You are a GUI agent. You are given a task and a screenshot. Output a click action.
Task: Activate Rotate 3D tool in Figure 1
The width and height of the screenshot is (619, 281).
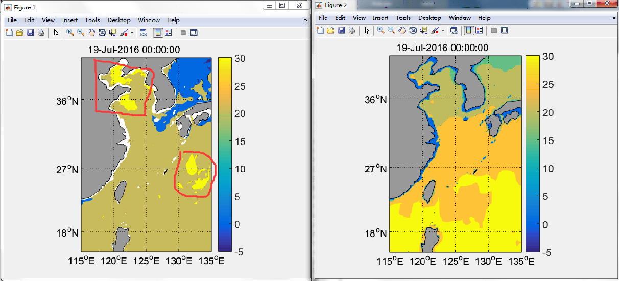102,33
